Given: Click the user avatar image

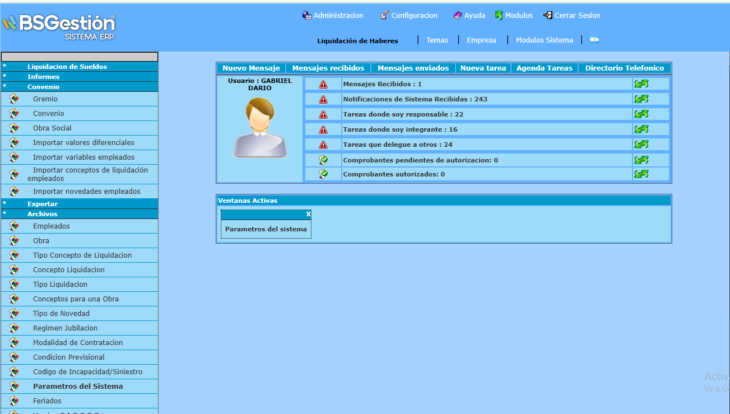Looking at the screenshot, I should 259,128.
